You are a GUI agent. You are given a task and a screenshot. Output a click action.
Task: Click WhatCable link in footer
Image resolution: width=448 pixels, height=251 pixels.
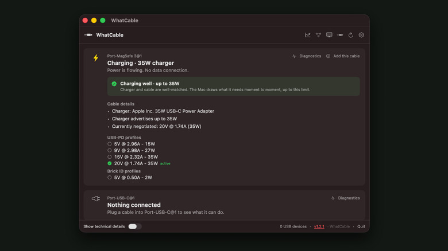point(339,226)
